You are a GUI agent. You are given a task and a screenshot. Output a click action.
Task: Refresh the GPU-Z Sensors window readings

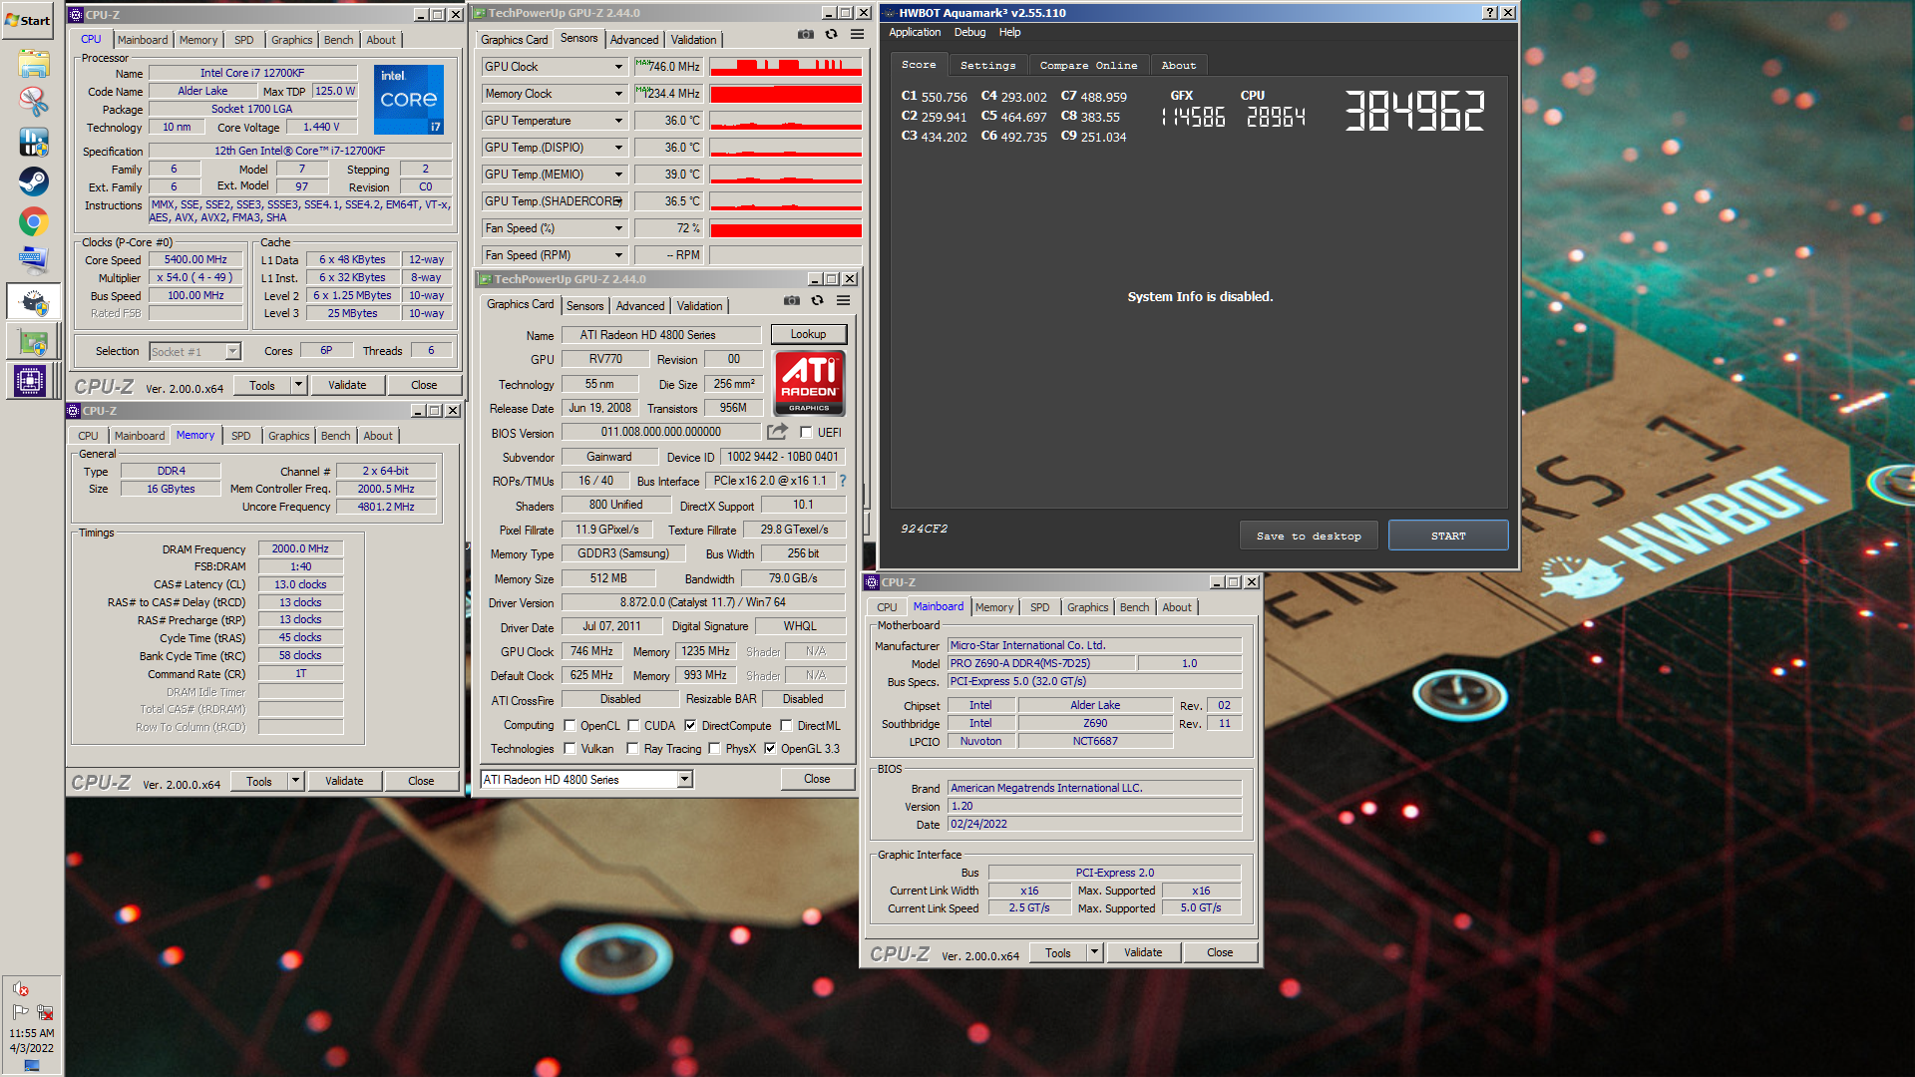pos(831,34)
